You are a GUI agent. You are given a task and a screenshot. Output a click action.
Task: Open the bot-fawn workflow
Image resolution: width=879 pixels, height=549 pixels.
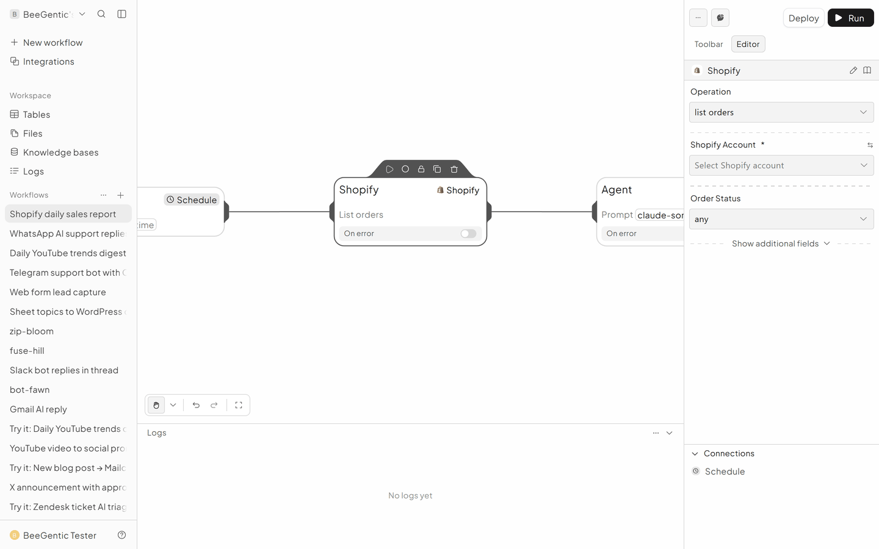[68, 390]
